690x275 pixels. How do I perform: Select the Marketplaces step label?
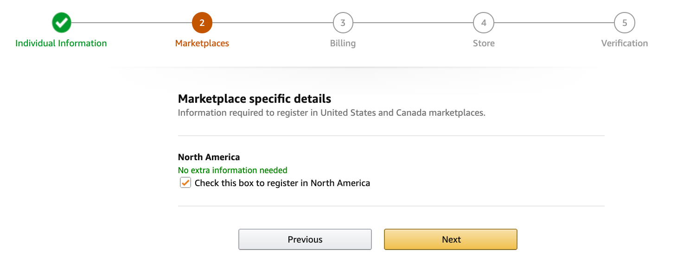coord(202,43)
